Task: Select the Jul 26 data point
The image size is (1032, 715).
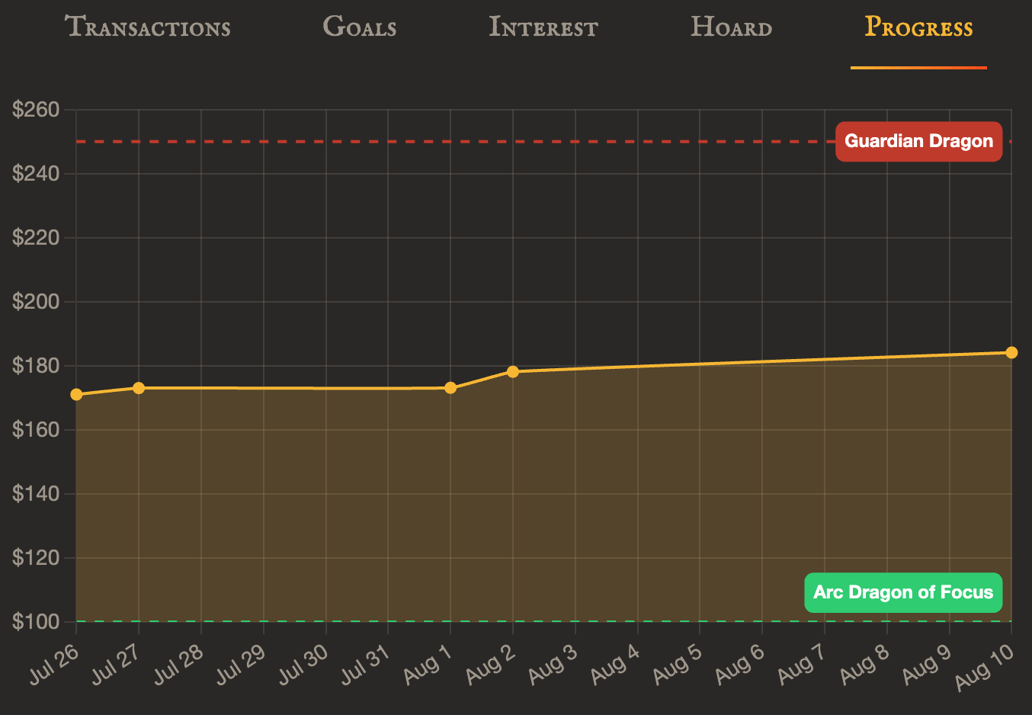Action: (x=76, y=394)
